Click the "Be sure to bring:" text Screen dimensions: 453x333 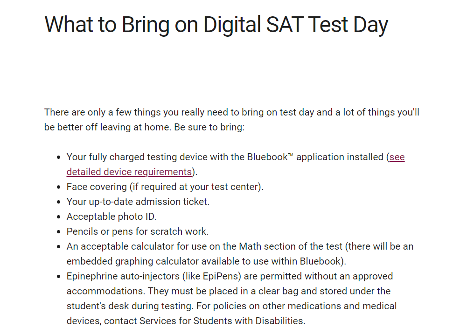(209, 127)
